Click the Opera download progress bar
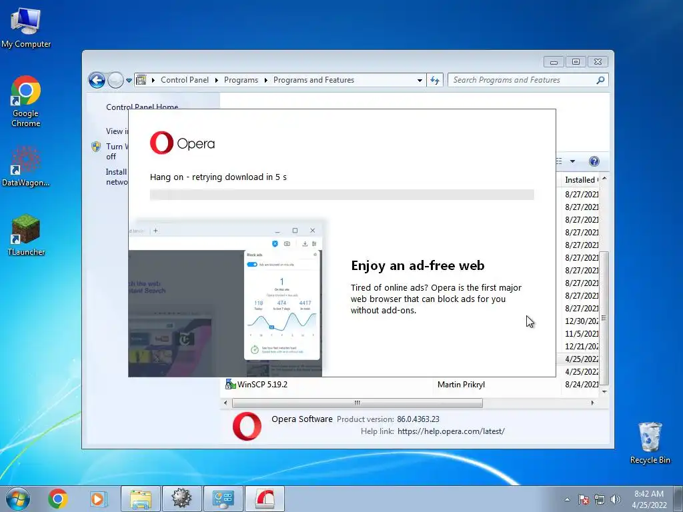The image size is (683, 512). [341, 195]
